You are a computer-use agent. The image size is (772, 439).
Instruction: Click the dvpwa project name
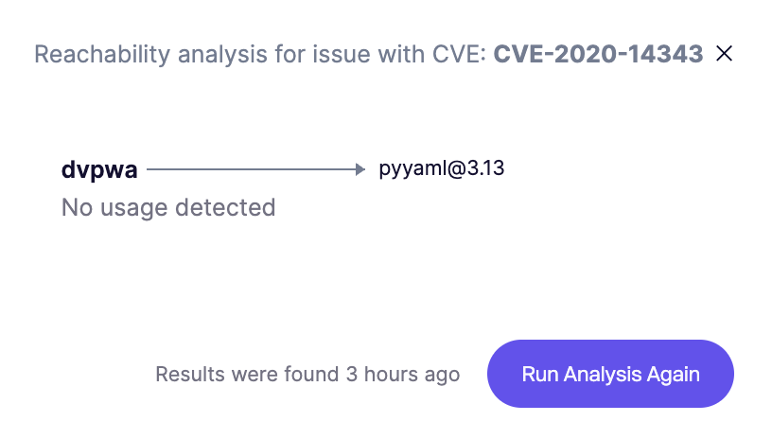click(99, 170)
